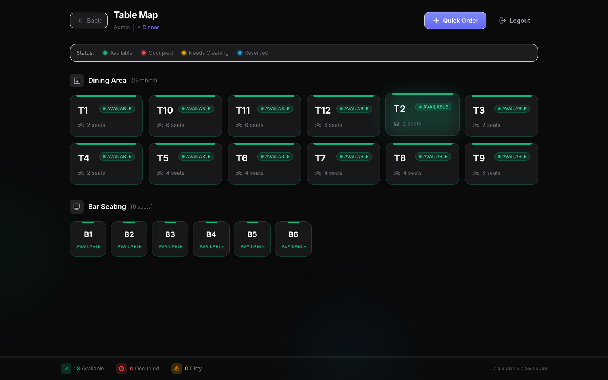The image size is (608, 380).
Task: Click '18 Available' footer count
Action: click(x=89, y=369)
